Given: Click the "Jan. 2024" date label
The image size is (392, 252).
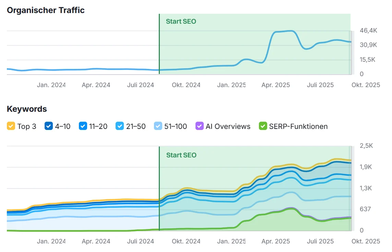Looking at the screenshot, I should (51, 85).
